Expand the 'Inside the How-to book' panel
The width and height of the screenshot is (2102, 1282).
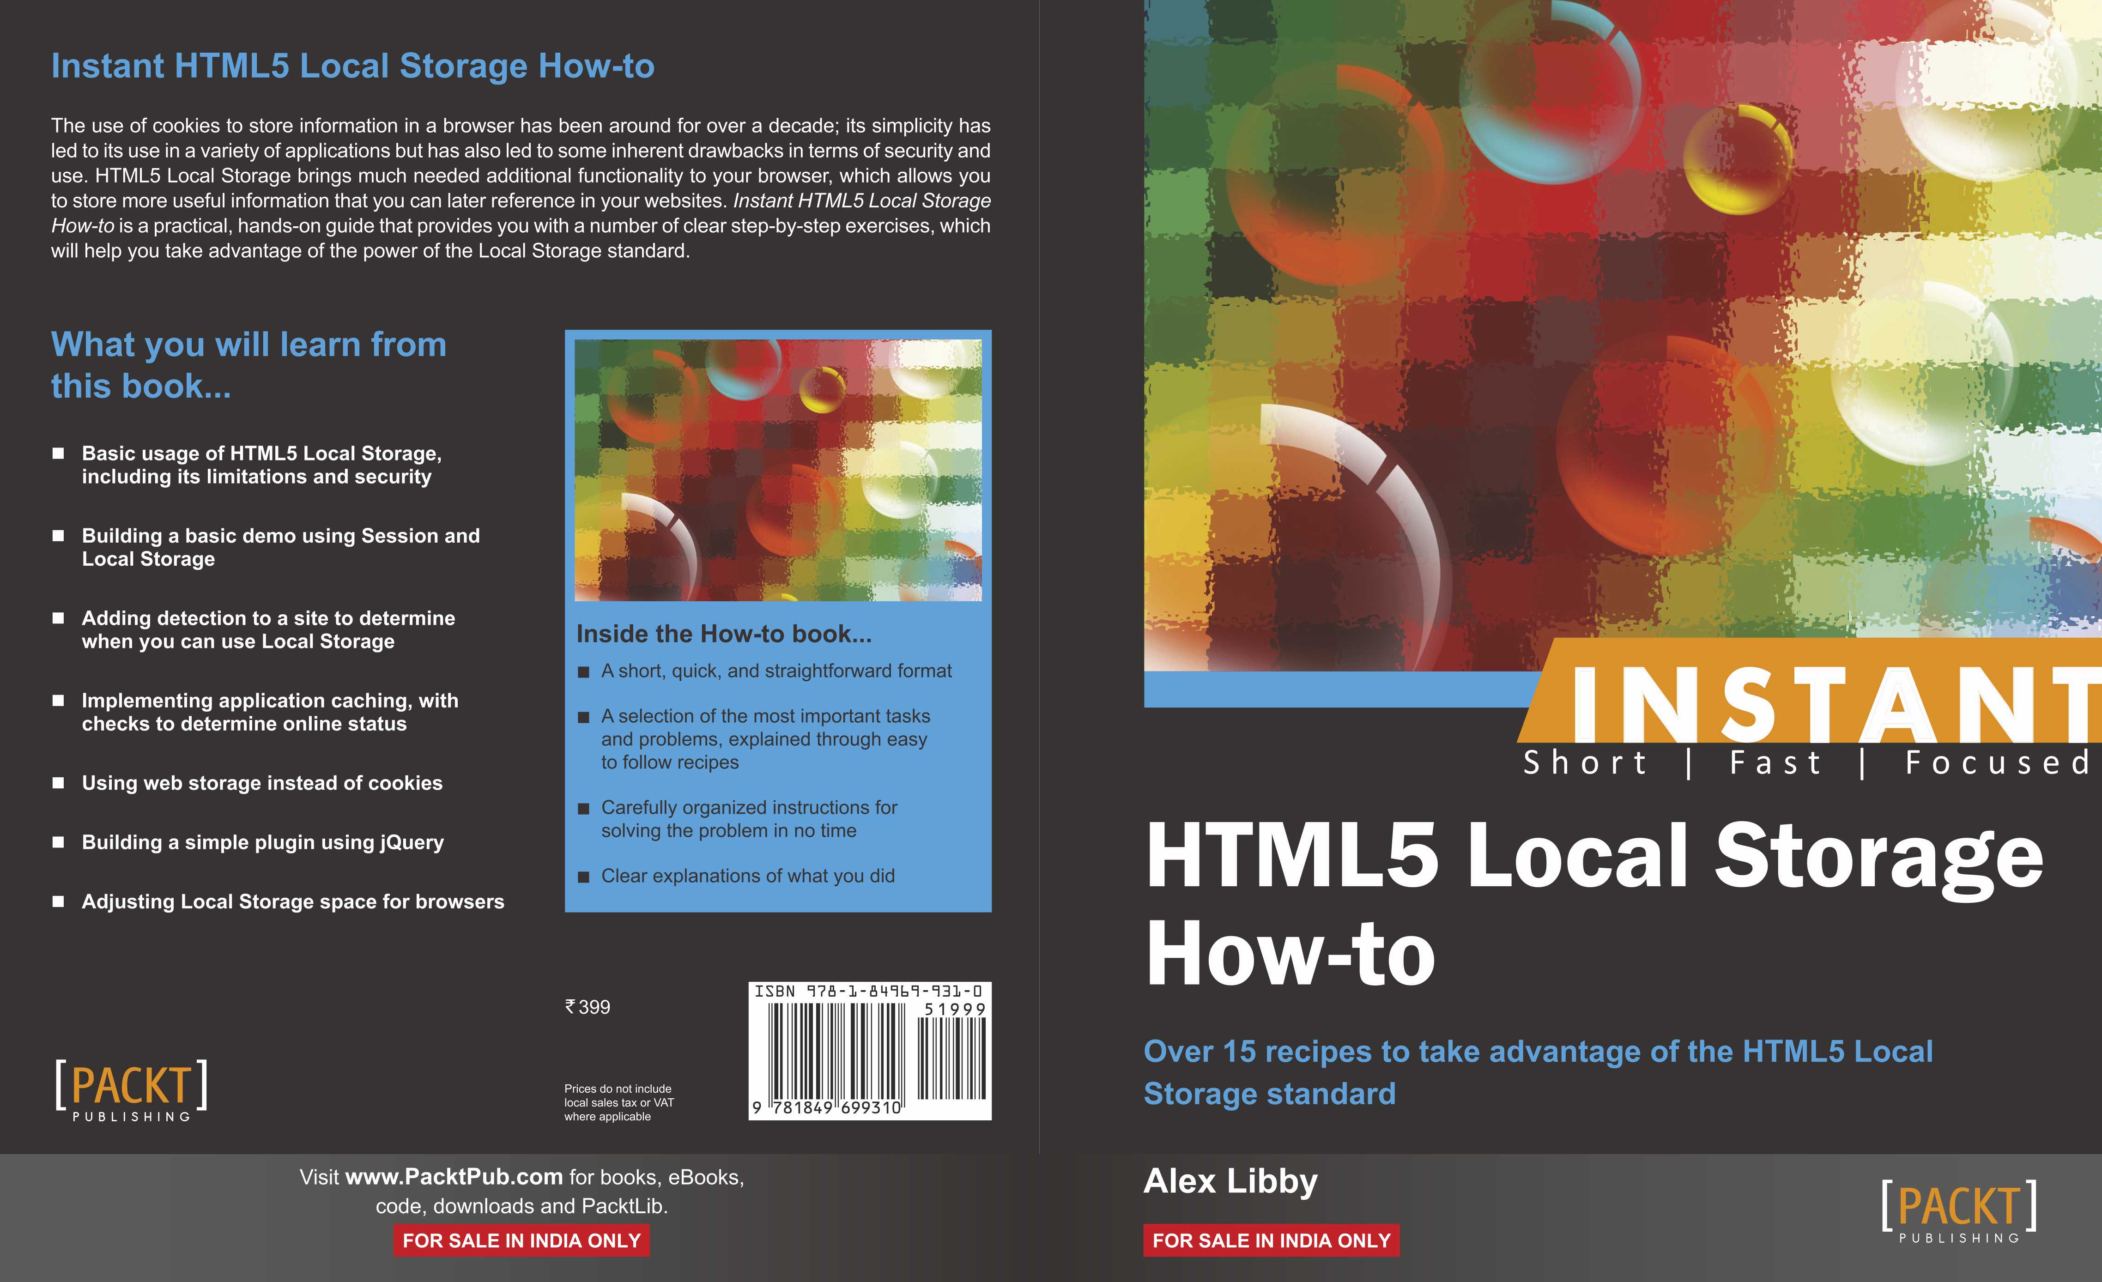point(725,633)
